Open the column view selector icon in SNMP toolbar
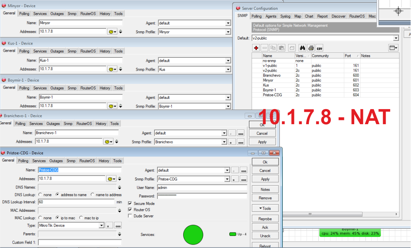 click(393, 48)
